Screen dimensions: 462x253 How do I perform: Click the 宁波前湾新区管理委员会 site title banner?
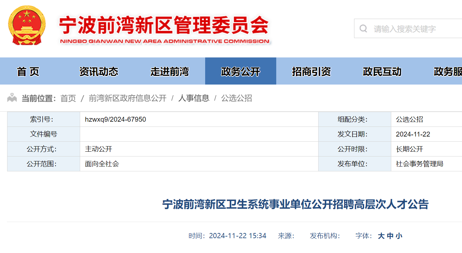tap(164, 29)
